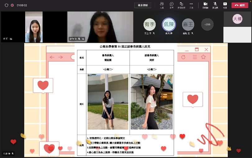Open the meeting Chat panel
252x158 pixels.
(172, 5)
